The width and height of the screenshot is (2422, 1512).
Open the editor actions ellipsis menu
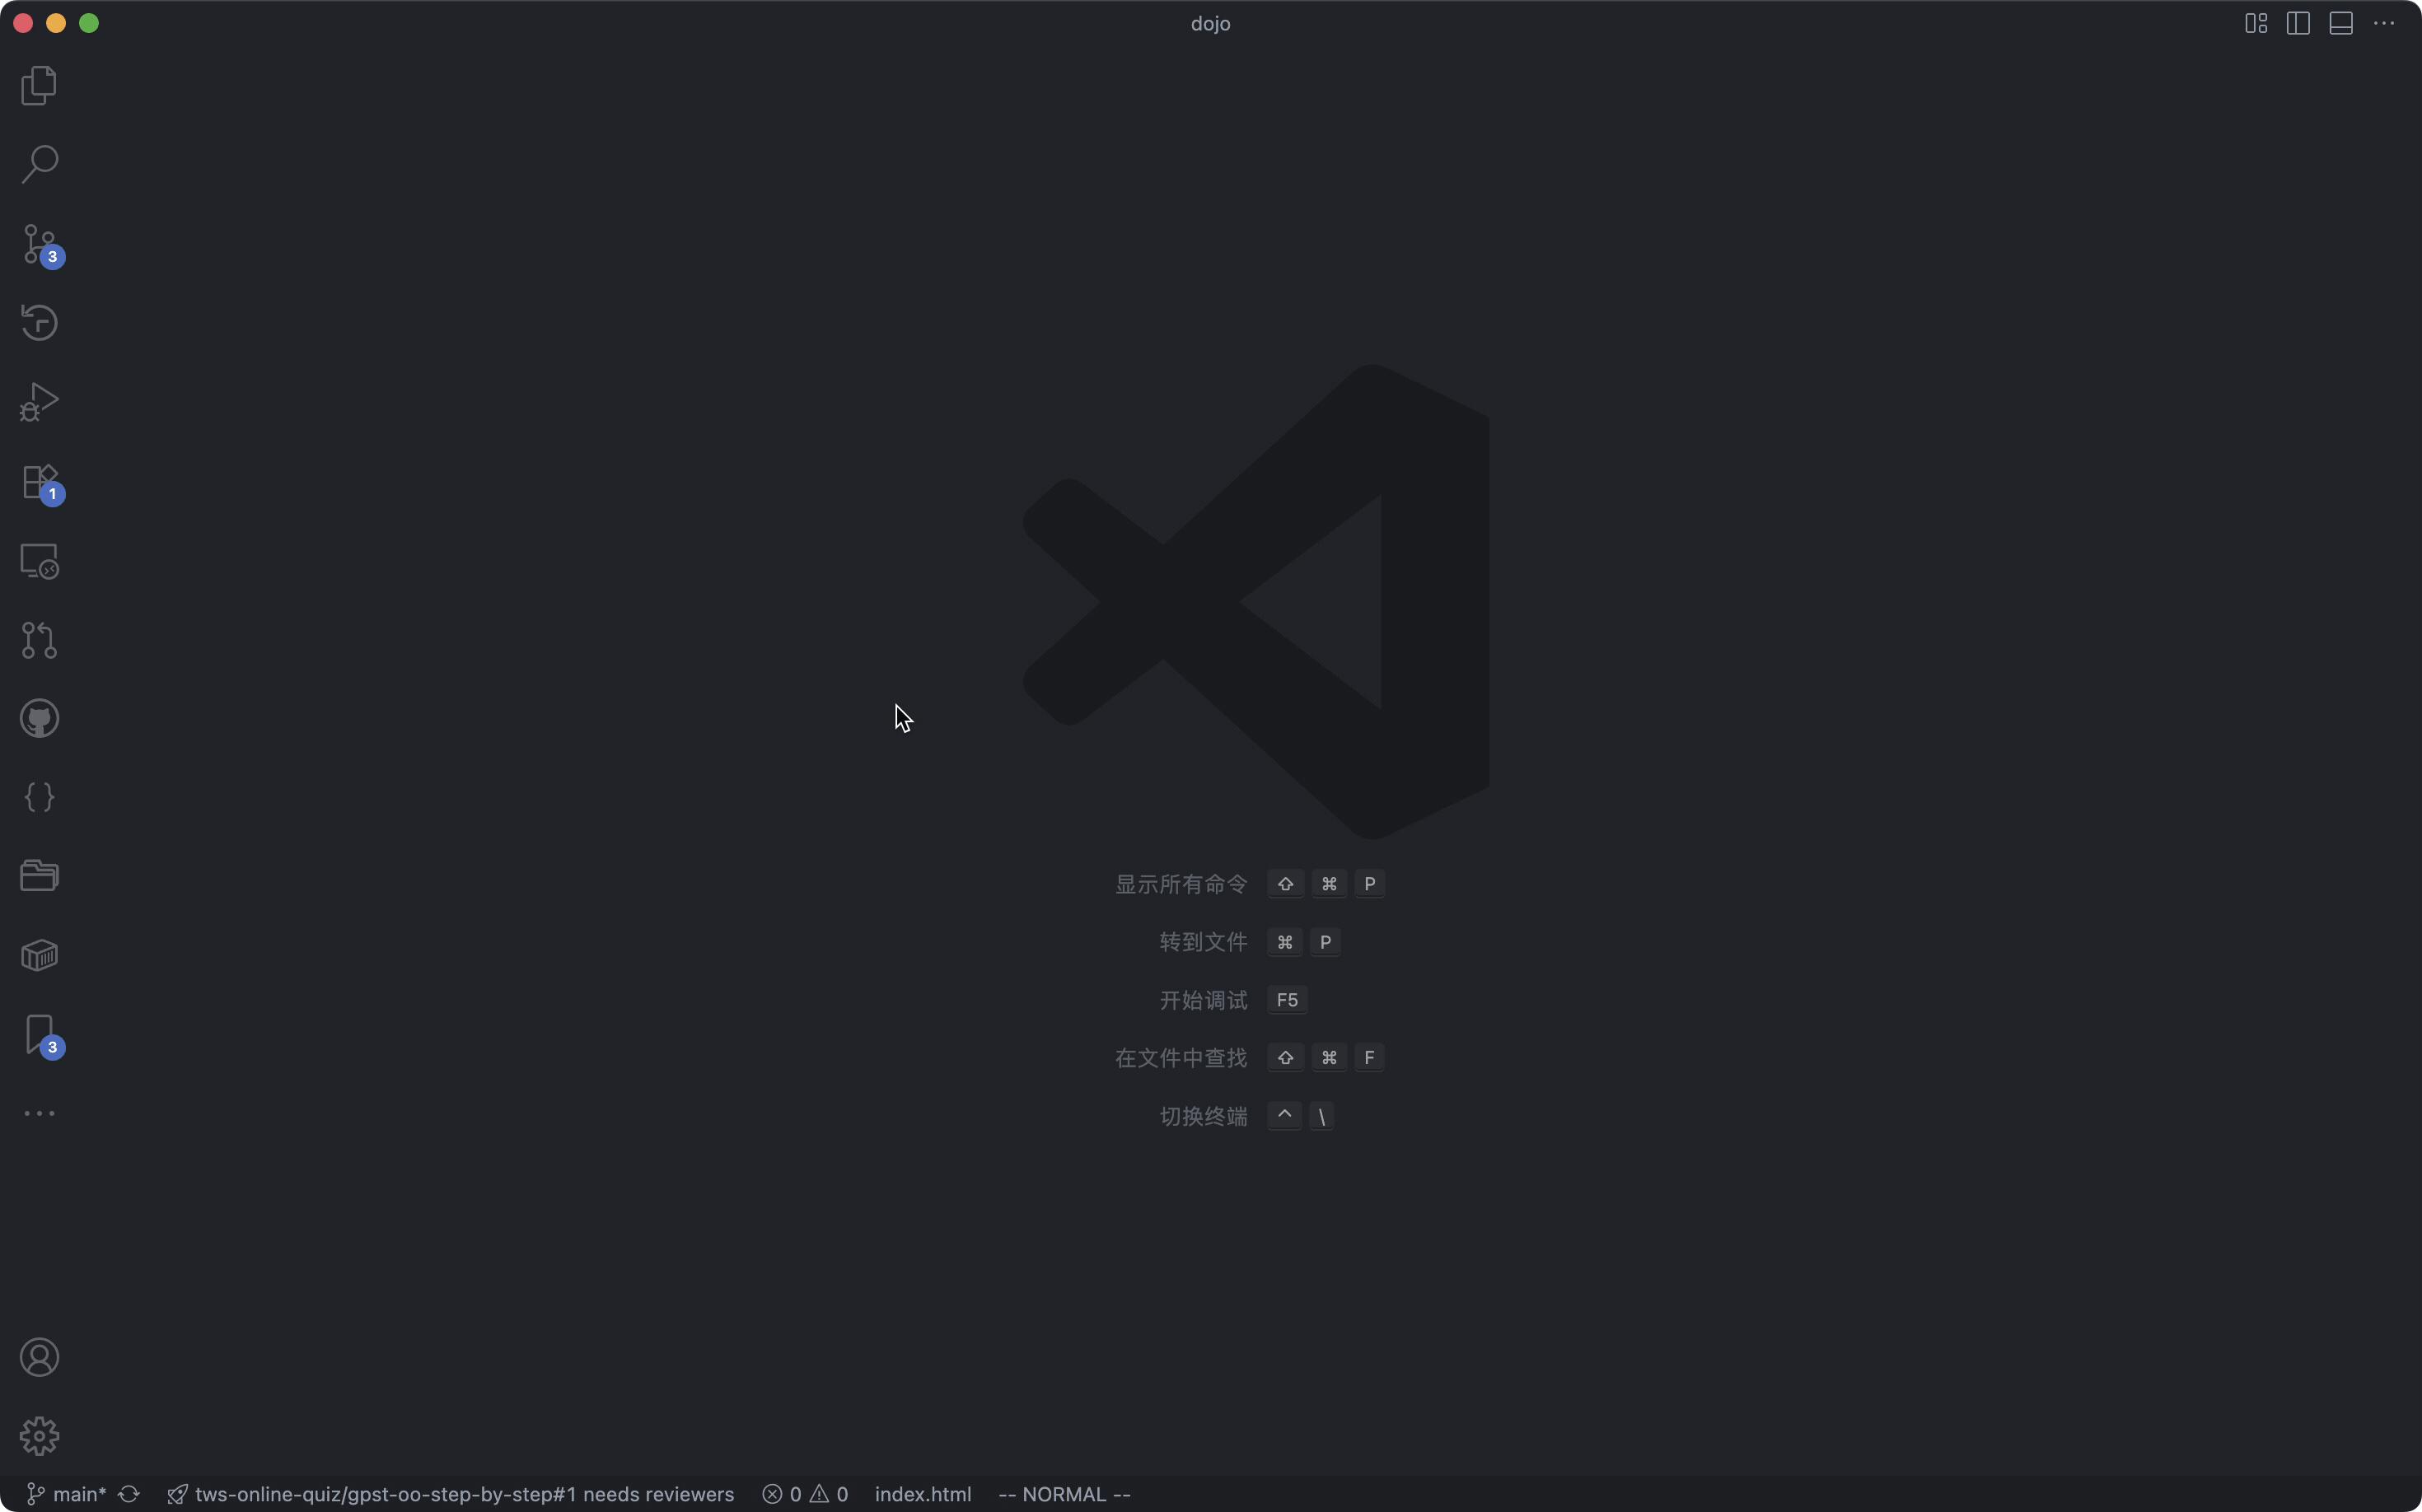2385,23
